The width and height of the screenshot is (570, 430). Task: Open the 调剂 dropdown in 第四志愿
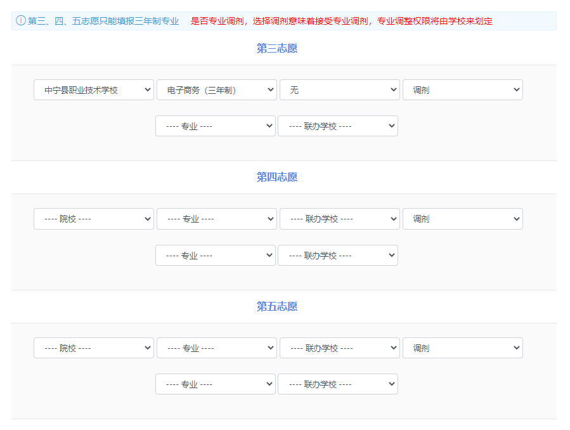click(463, 219)
